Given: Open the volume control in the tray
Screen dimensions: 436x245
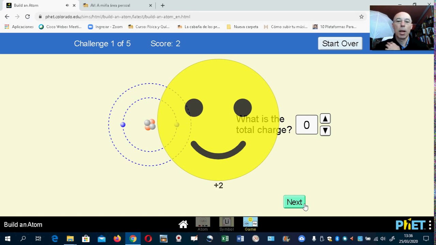Looking at the screenshot, I should 383,239.
